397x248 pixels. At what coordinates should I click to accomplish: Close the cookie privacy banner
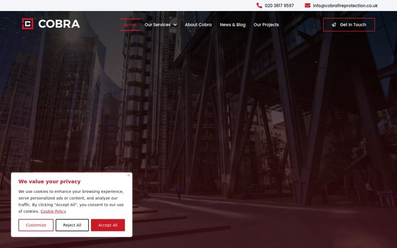[128, 175]
